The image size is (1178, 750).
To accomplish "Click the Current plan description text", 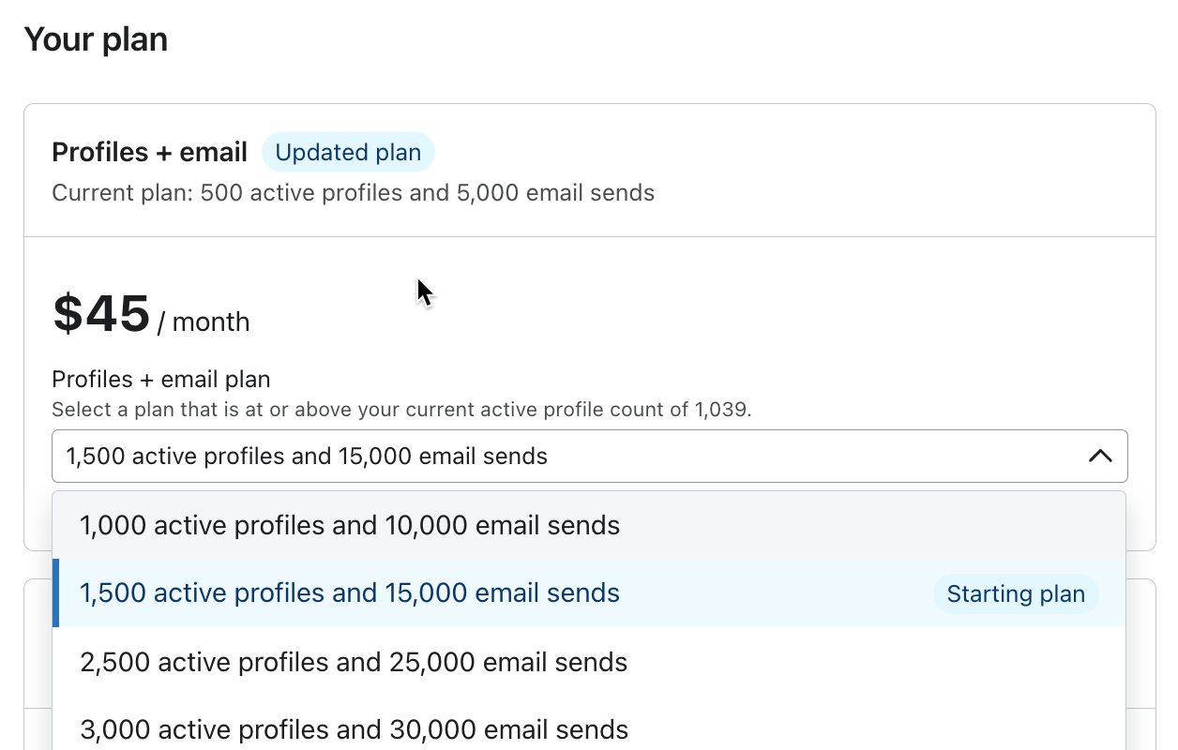I will click(x=353, y=193).
